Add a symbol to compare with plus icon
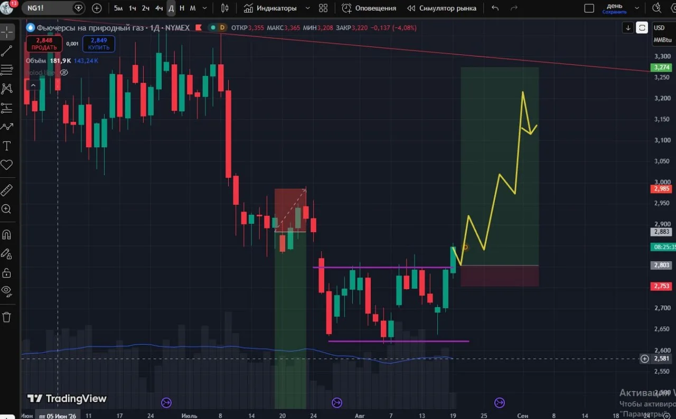676x419 pixels. (x=97, y=8)
